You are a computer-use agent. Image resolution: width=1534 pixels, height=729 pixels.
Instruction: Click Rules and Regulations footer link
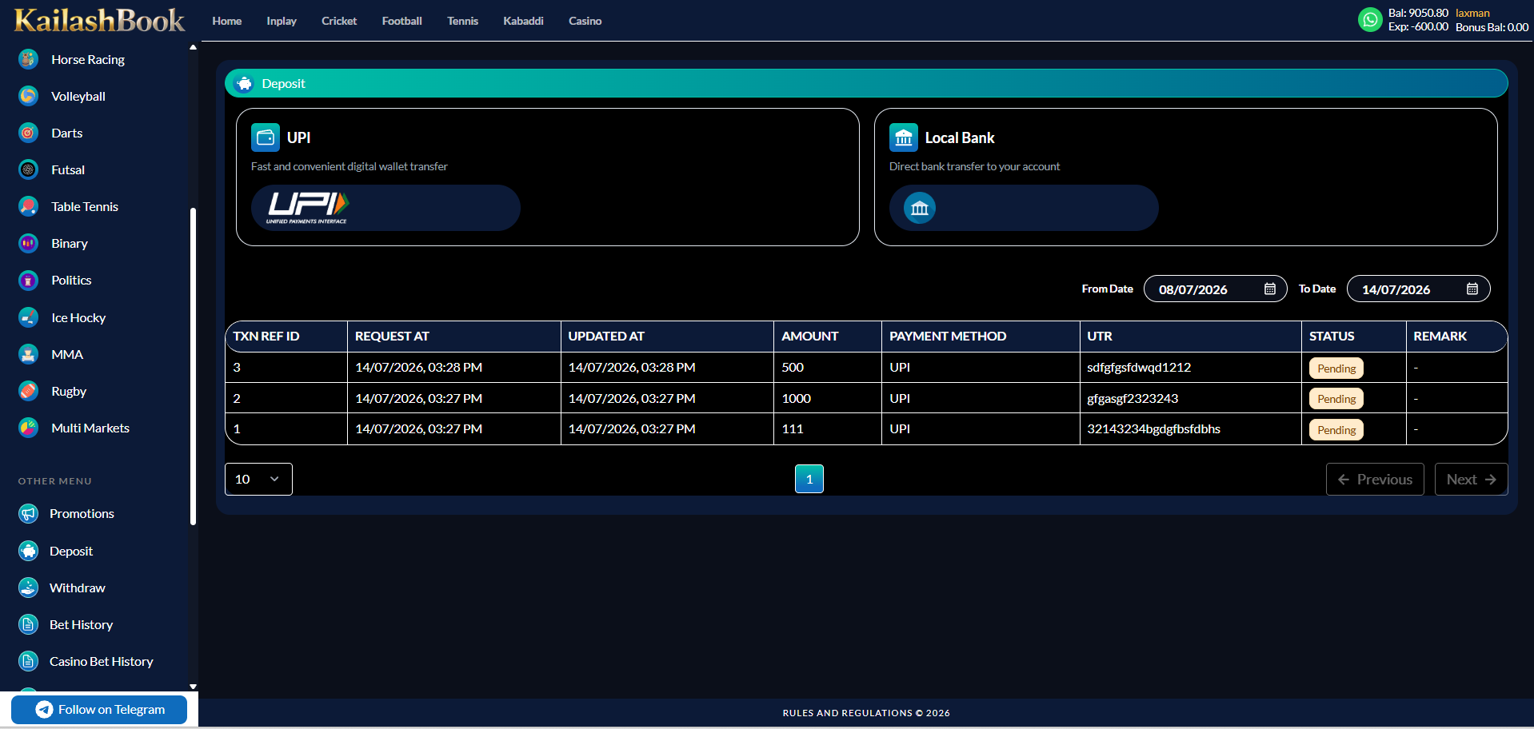pyautogui.click(x=866, y=713)
